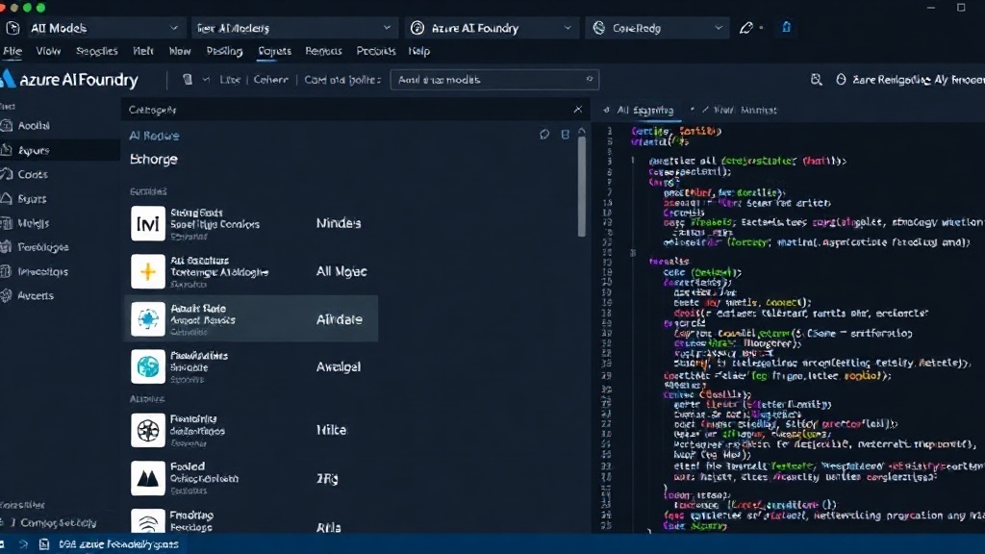This screenshot has height=554, width=985.
Task: Click the [M] icon of Nindes row
Action: coord(147,223)
